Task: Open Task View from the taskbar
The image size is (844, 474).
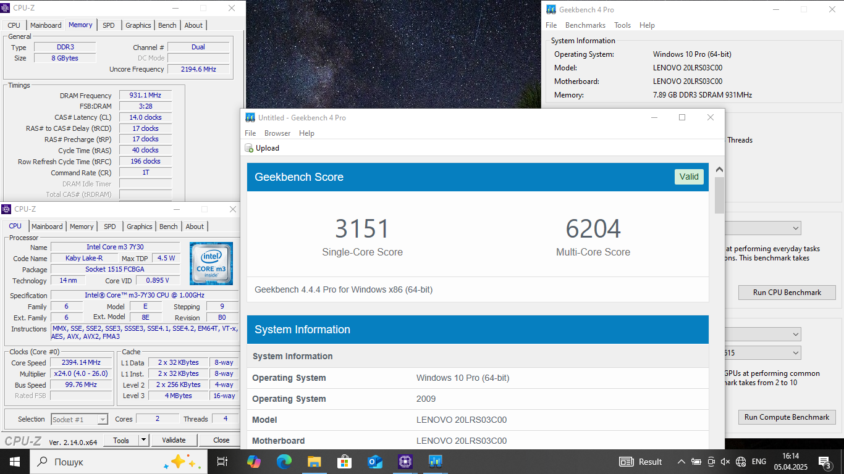Action: [222, 462]
